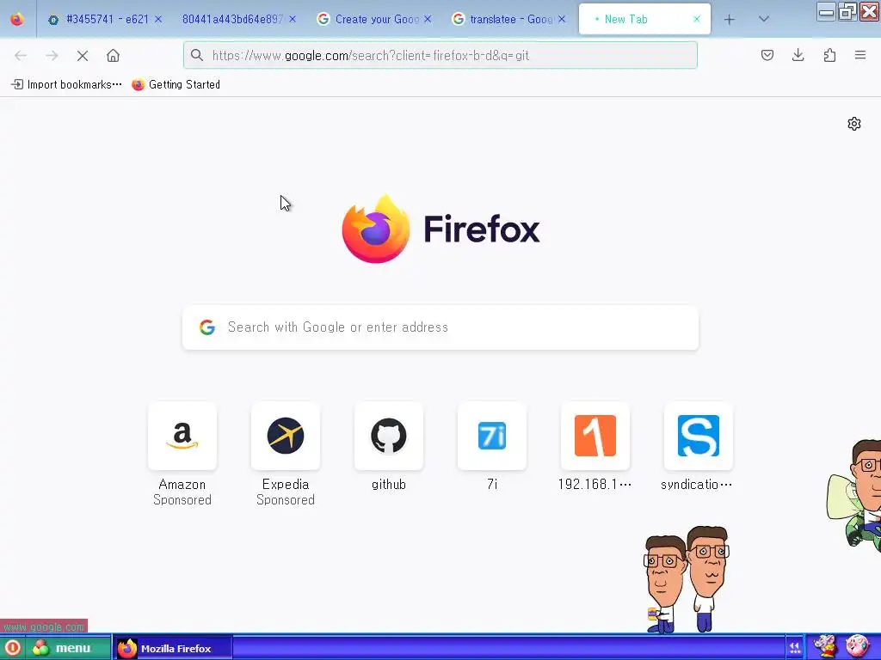Click the Firefox logo
Screen dimensions: 881x660
(440, 229)
